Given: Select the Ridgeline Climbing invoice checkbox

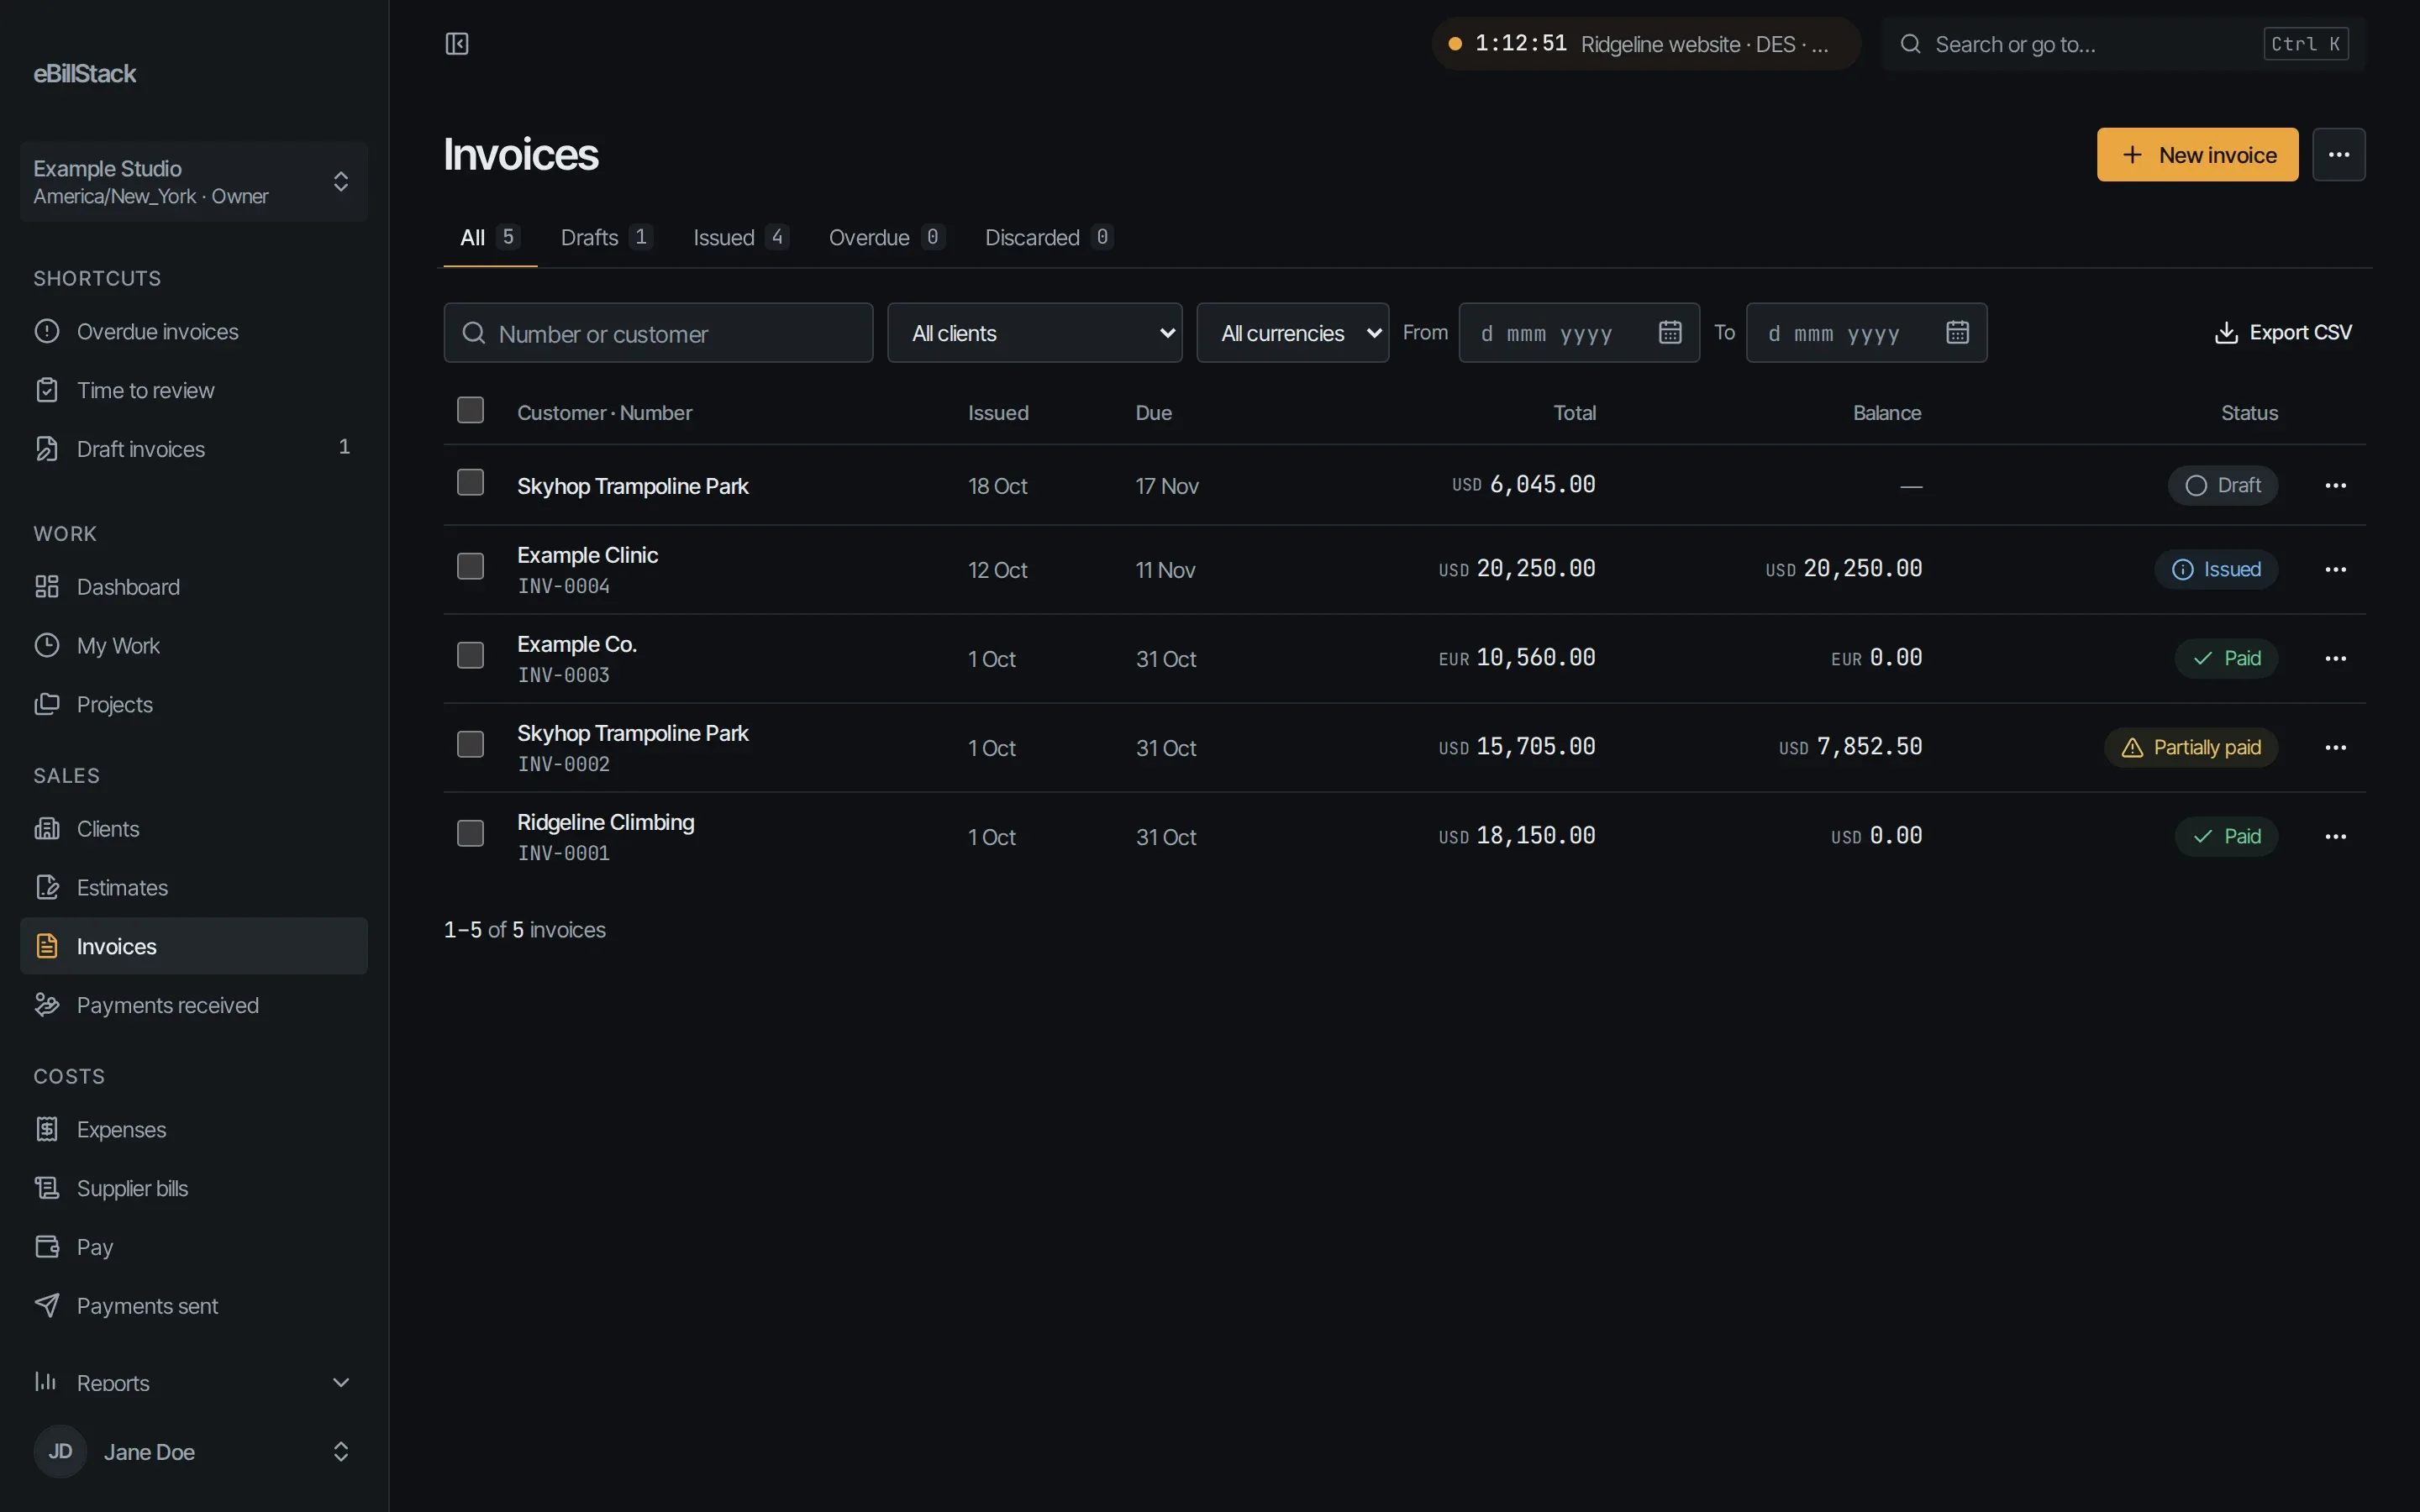Looking at the screenshot, I should click(470, 834).
